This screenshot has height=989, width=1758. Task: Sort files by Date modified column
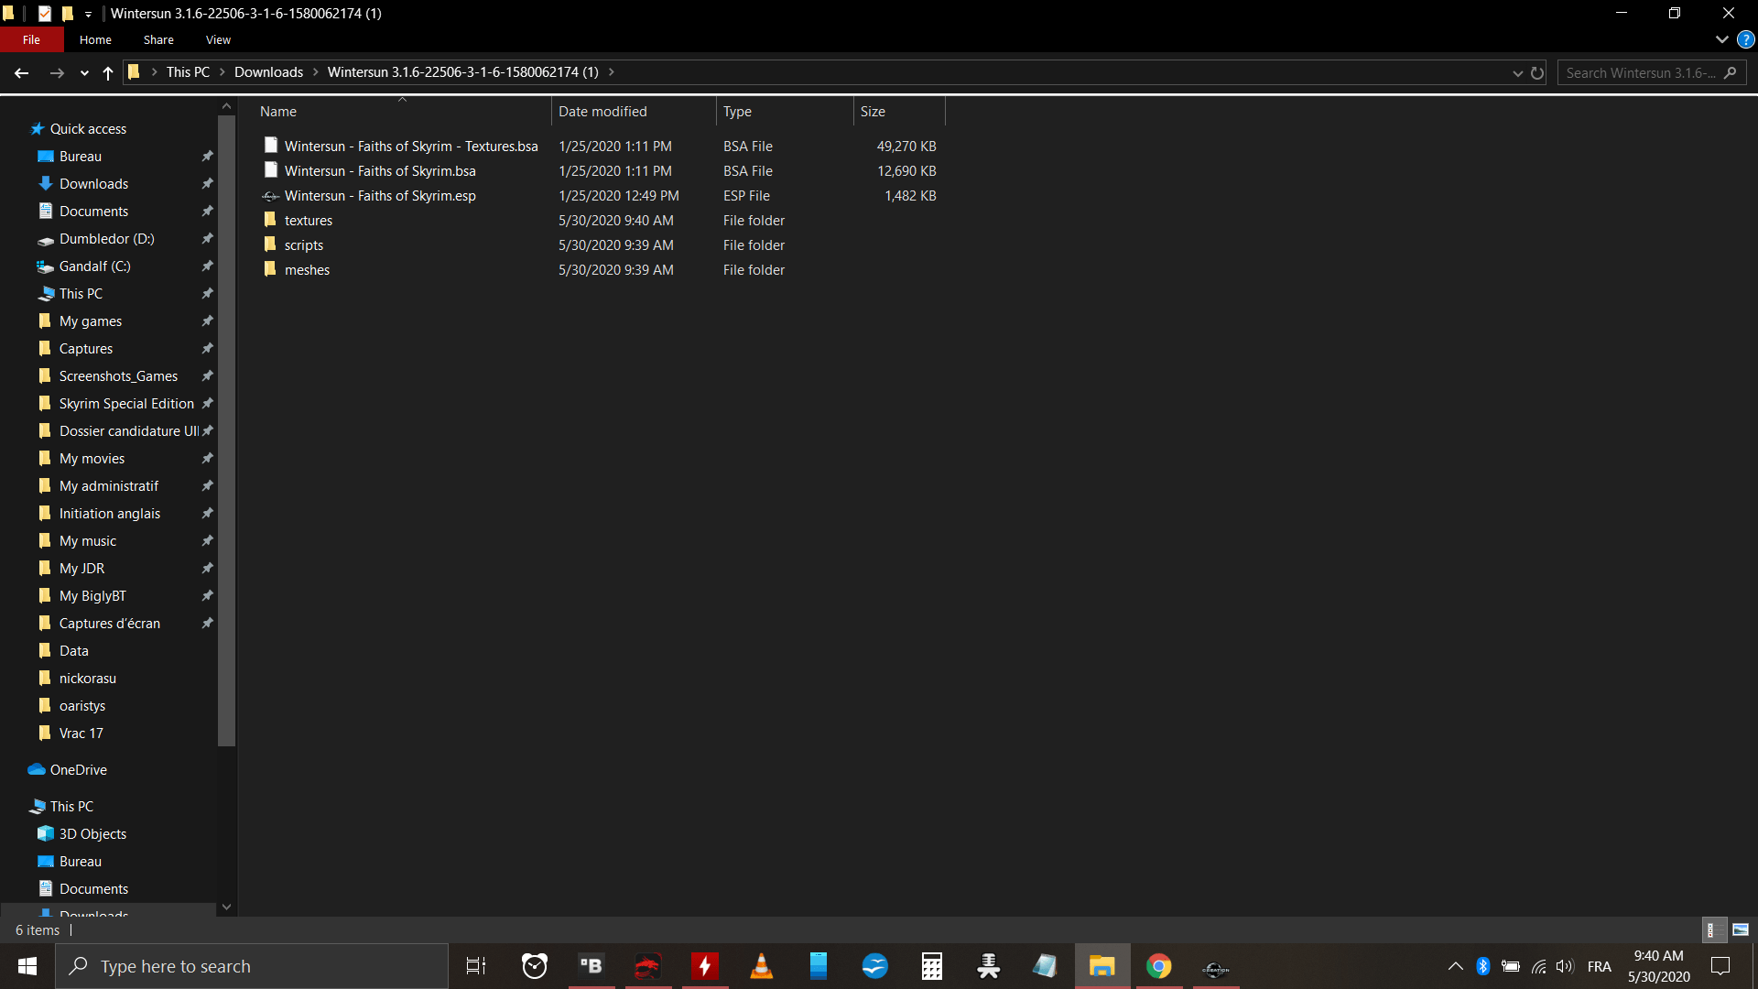click(x=602, y=112)
